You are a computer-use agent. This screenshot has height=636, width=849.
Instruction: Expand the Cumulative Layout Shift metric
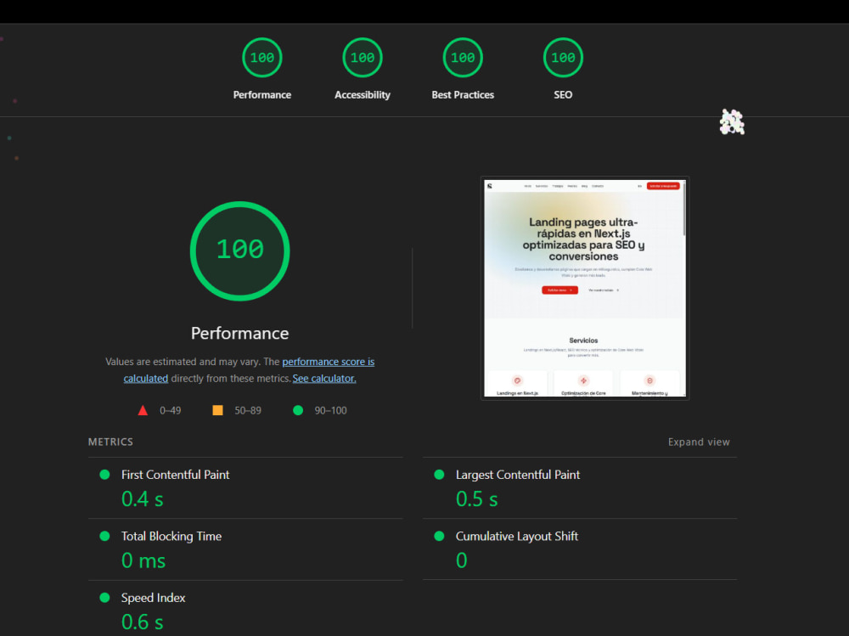tap(580, 549)
